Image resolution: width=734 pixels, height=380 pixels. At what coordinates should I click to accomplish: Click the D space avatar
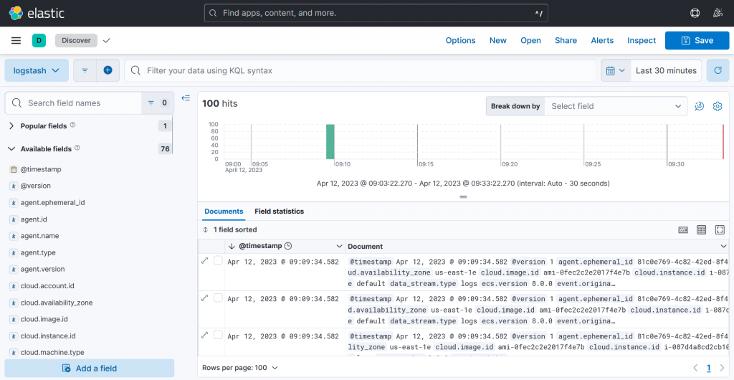point(39,41)
